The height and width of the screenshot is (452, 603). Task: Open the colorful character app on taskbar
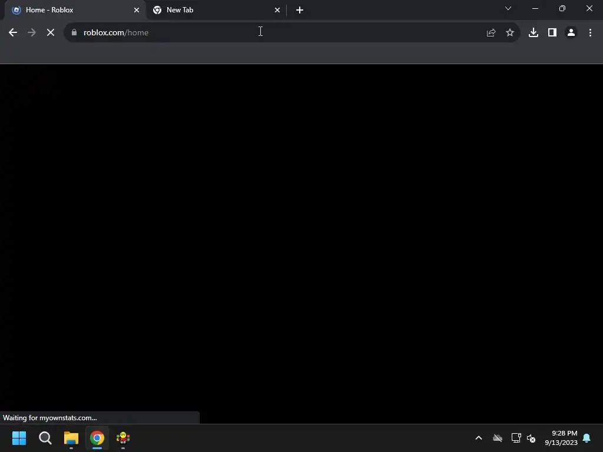(x=123, y=438)
